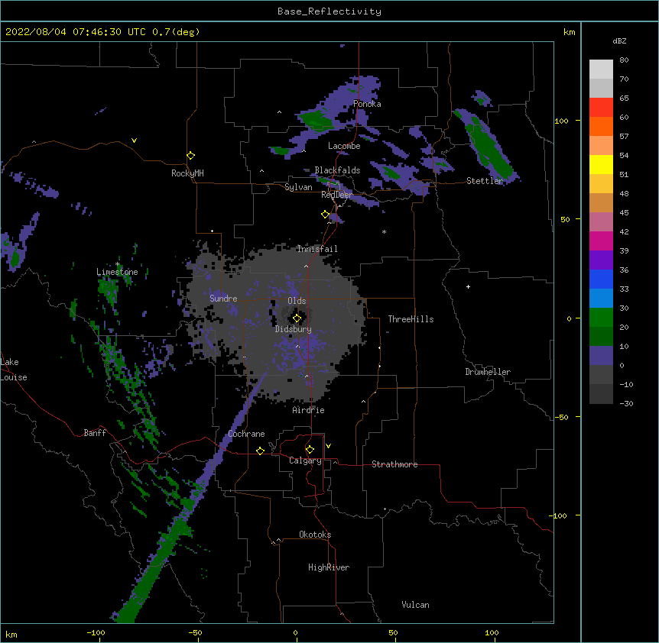This screenshot has width=659, height=643.
Task: Click the Lacombe city label
Action: point(344,146)
